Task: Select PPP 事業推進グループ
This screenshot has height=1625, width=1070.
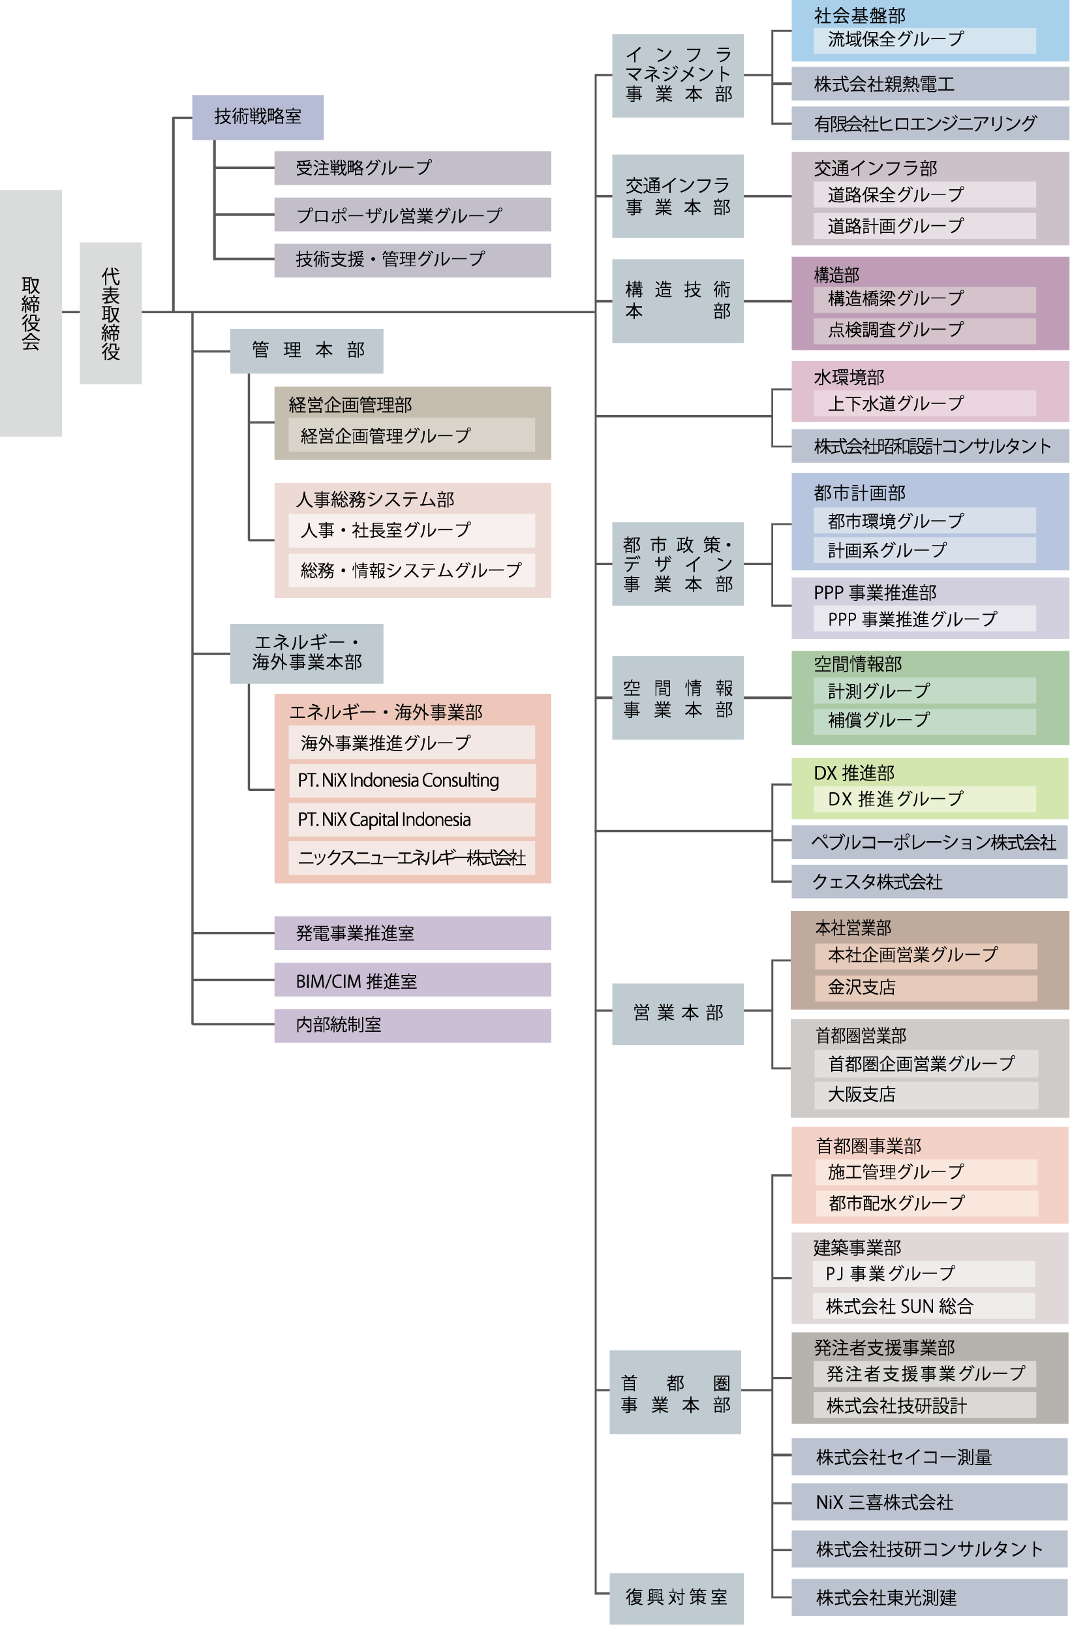Action: (925, 619)
